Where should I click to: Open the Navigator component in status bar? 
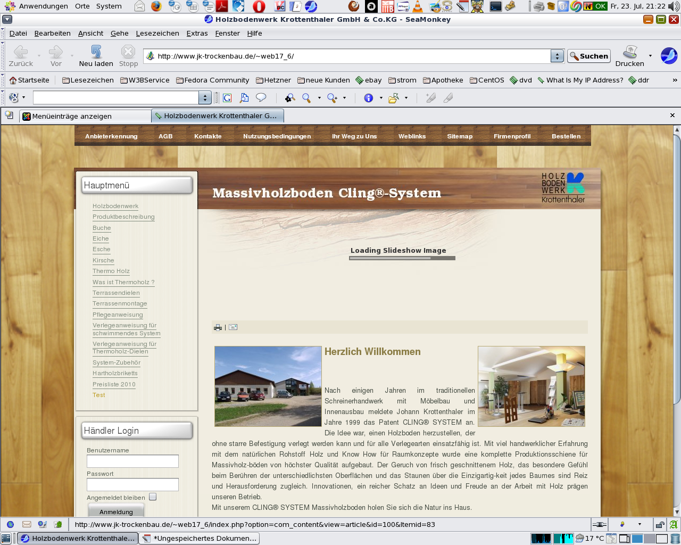pyautogui.click(x=10, y=524)
